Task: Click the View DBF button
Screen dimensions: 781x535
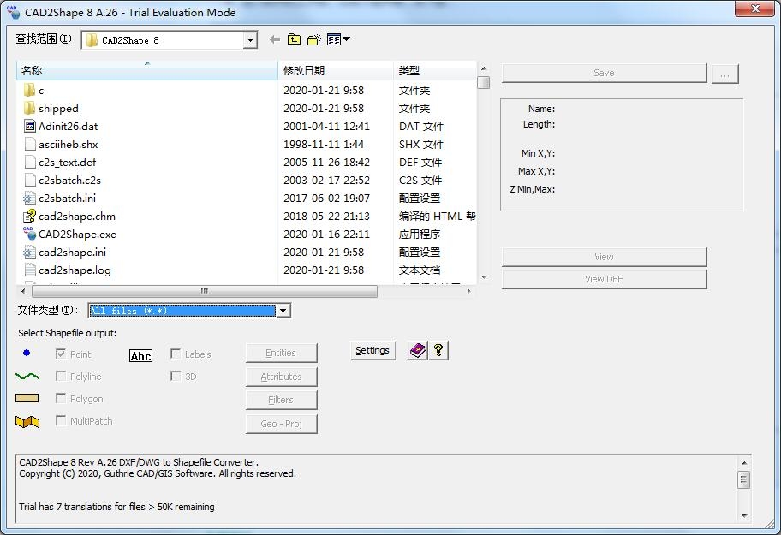Action: point(605,279)
